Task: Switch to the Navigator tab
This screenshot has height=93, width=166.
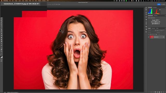Action: point(155,7)
